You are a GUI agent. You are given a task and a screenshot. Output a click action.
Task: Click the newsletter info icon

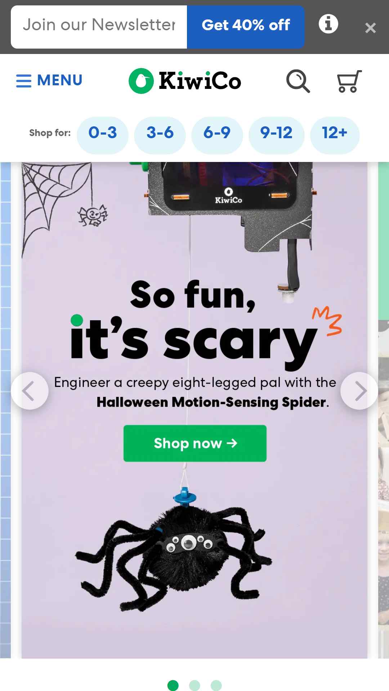pos(328,24)
